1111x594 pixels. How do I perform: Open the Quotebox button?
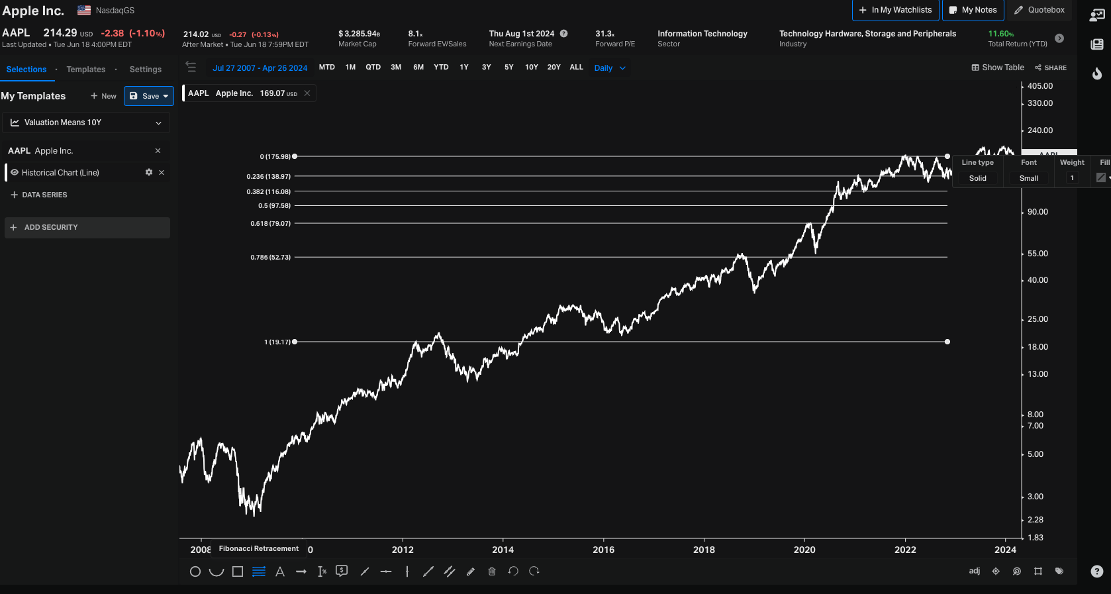pos(1039,10)
